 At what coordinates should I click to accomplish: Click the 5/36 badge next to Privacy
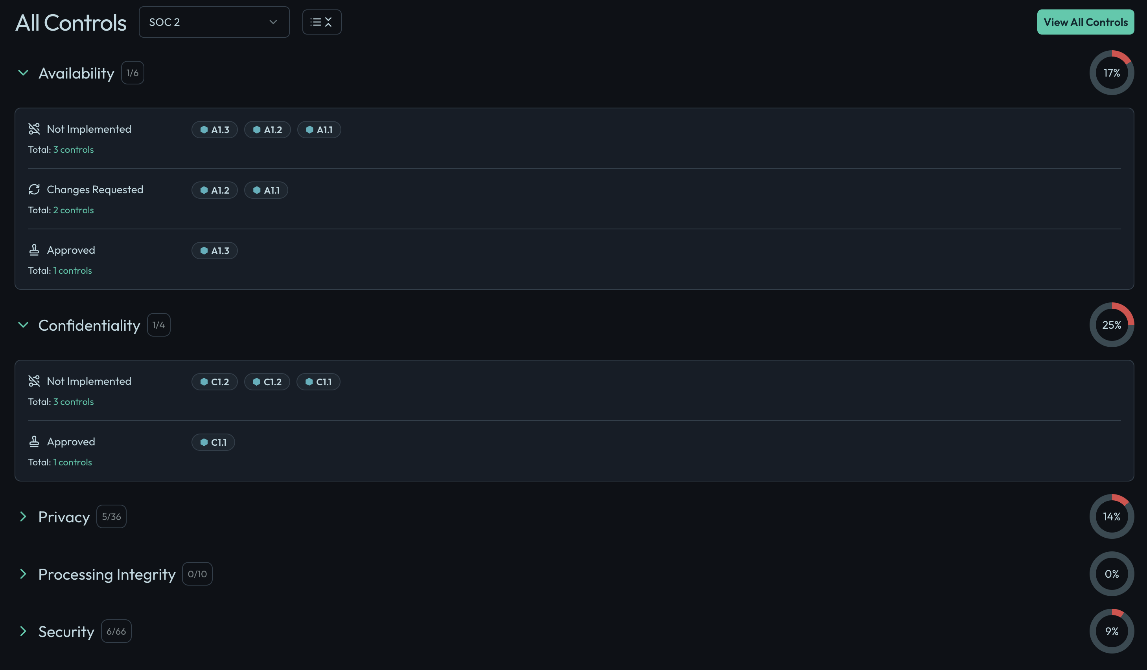point(111,516)
